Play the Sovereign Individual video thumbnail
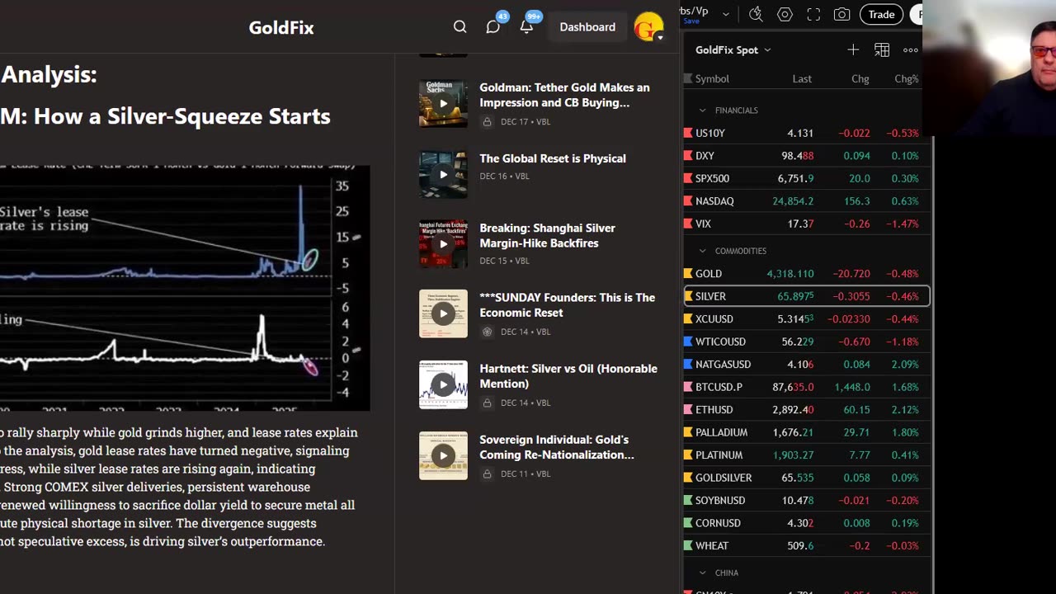 [443, 455]
